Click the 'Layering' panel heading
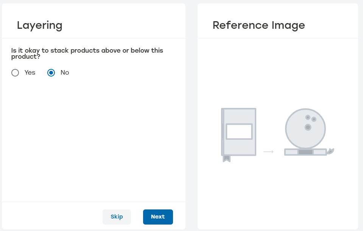Image resolution: width=363 pixels, height=231 pixels. [40, 25]
